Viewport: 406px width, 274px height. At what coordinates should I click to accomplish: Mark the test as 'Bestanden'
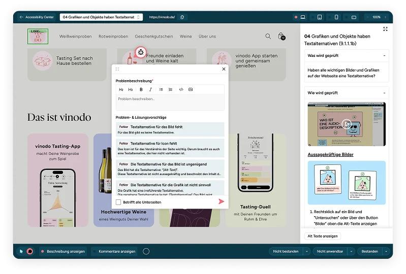(x=369, y=251)
